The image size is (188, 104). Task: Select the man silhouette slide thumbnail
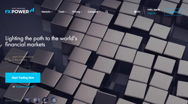(36, 100)
